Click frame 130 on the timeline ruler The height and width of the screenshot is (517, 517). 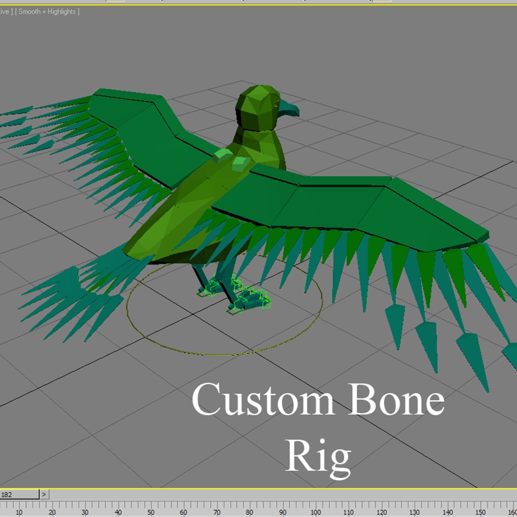coord(415,512)
